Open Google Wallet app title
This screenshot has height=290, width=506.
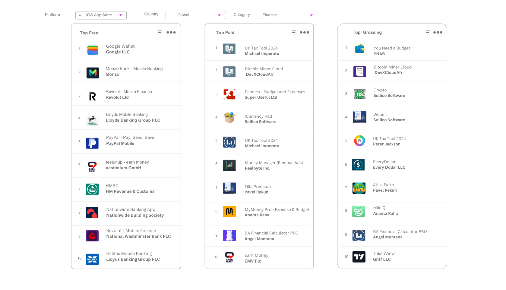(120, 46)
